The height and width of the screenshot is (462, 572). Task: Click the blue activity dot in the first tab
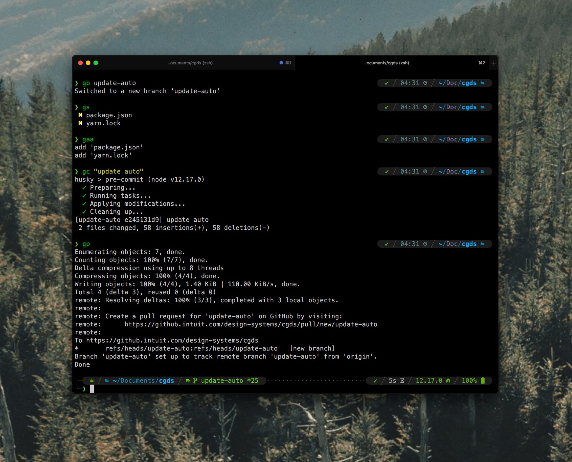(x=281, y=63)
